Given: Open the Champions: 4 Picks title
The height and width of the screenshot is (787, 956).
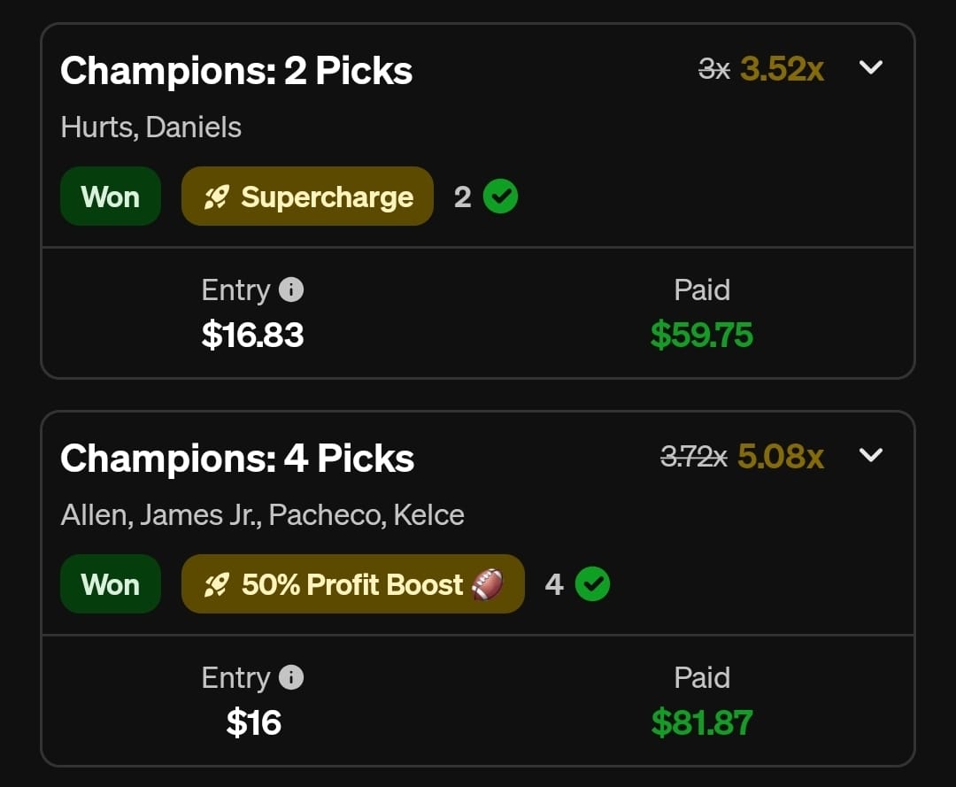Looking at the screenshot, I should pos(237,459).
